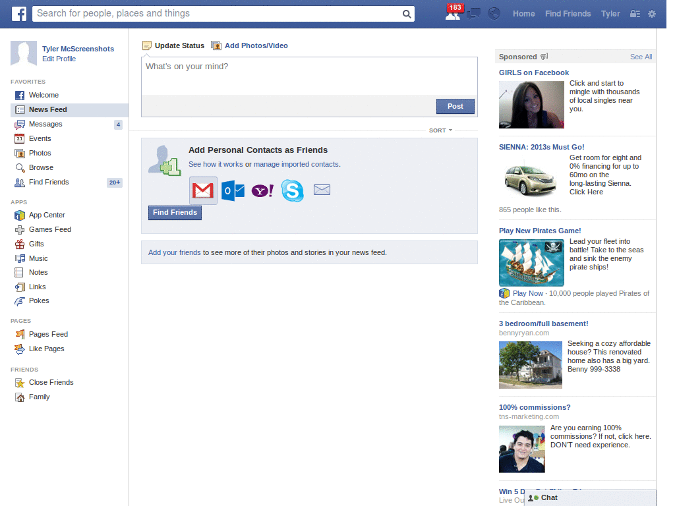
Task: Click the house ad photo
Action: tap(531, 365)
